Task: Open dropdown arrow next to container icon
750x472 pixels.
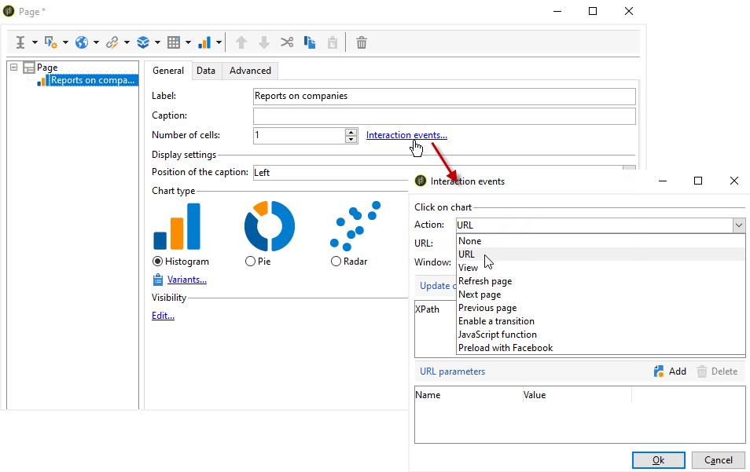Action: 157,42
